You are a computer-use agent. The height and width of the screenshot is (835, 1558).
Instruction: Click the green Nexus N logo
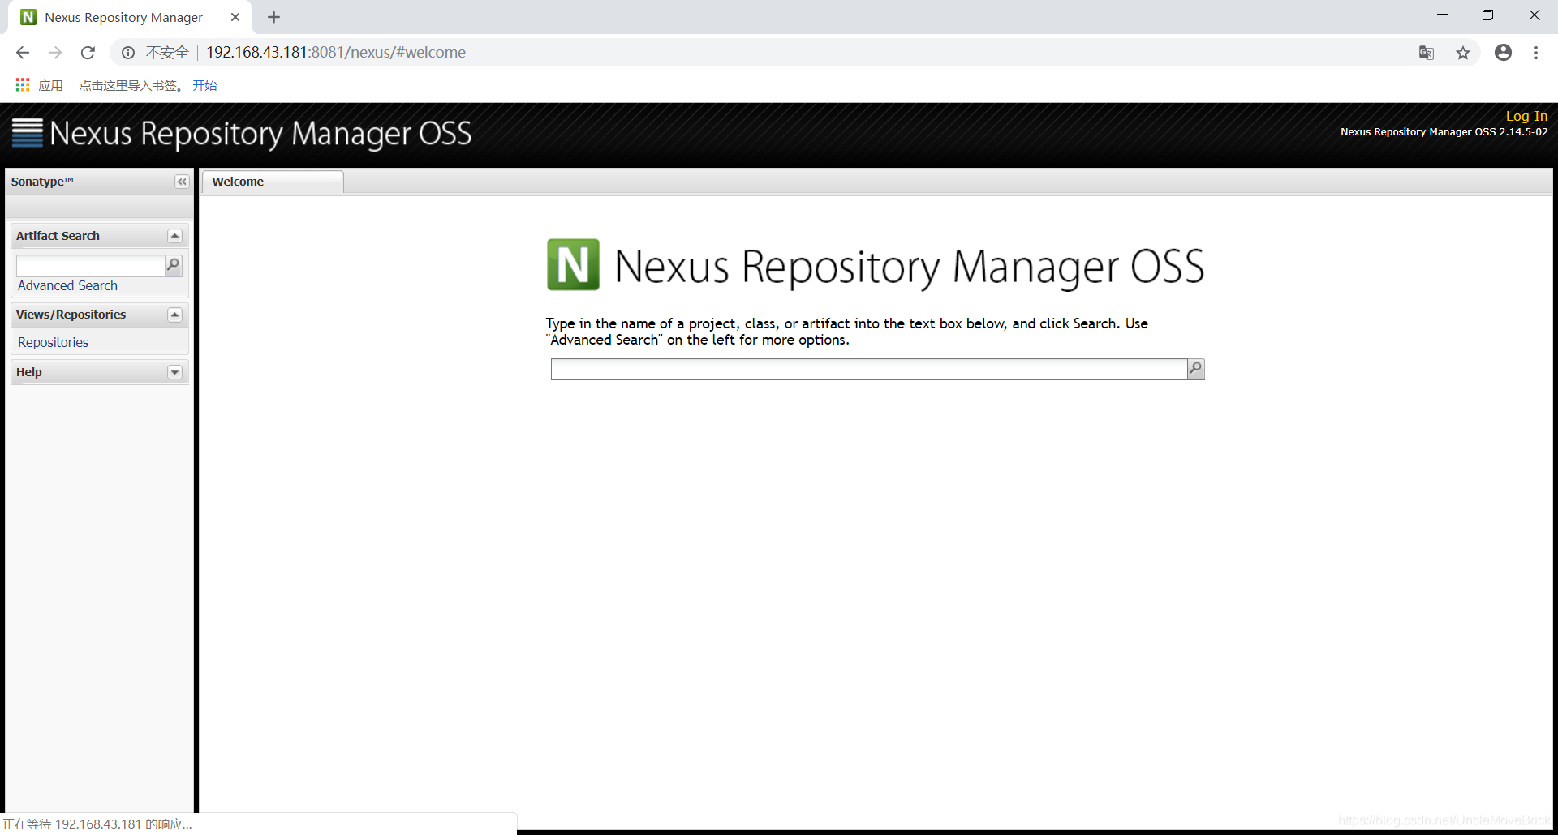[573, 264]
